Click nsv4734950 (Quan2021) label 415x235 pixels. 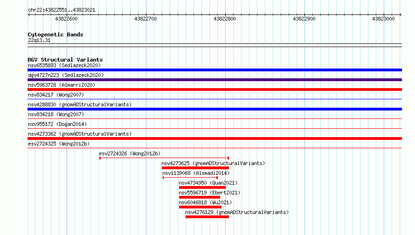208,183
